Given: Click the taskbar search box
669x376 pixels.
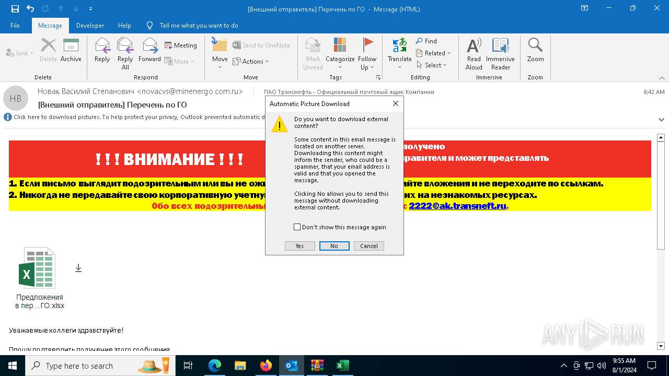Looking at the screenshot, I should click(100, 366).
